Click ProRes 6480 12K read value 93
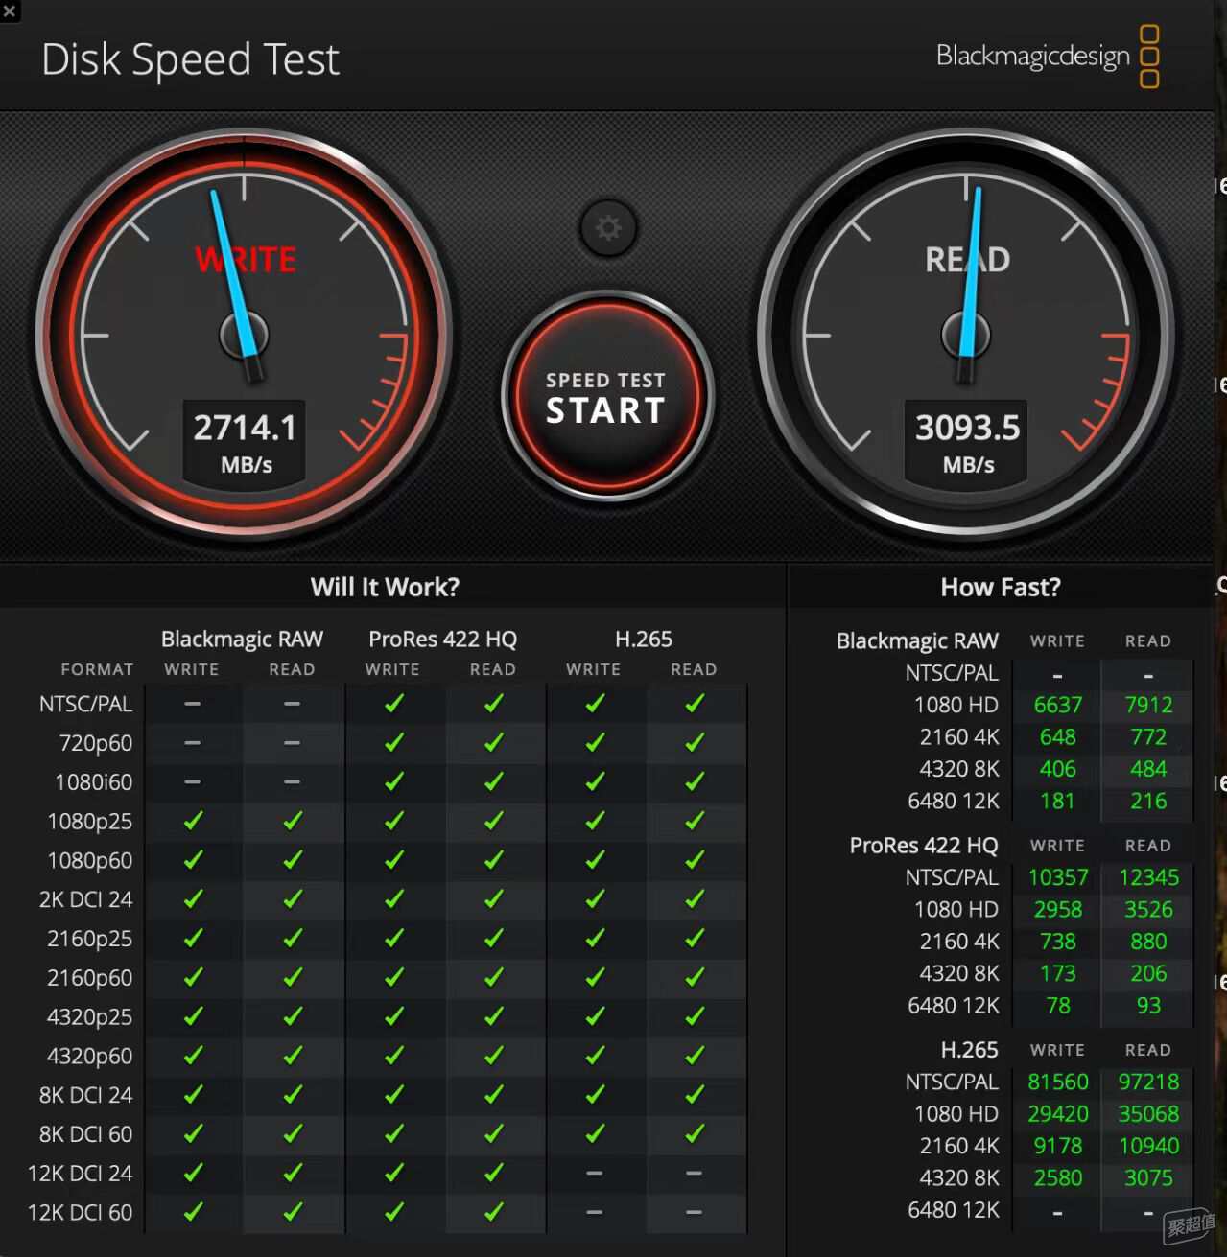This screenshot has width=1227, height=1257. [1148, 1005]
